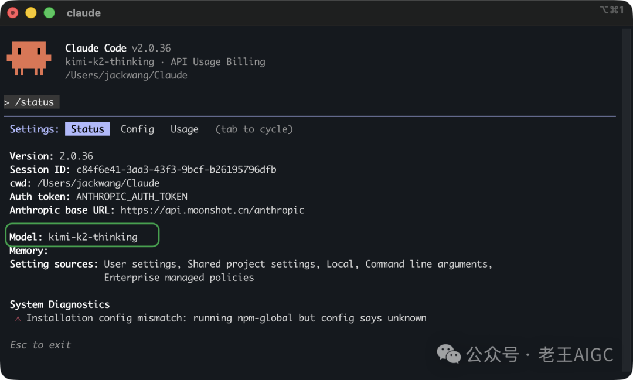Click the highlighted Model kimi-k2-thinking line
This screenshot has width=633, height=380.
point(83,235)
